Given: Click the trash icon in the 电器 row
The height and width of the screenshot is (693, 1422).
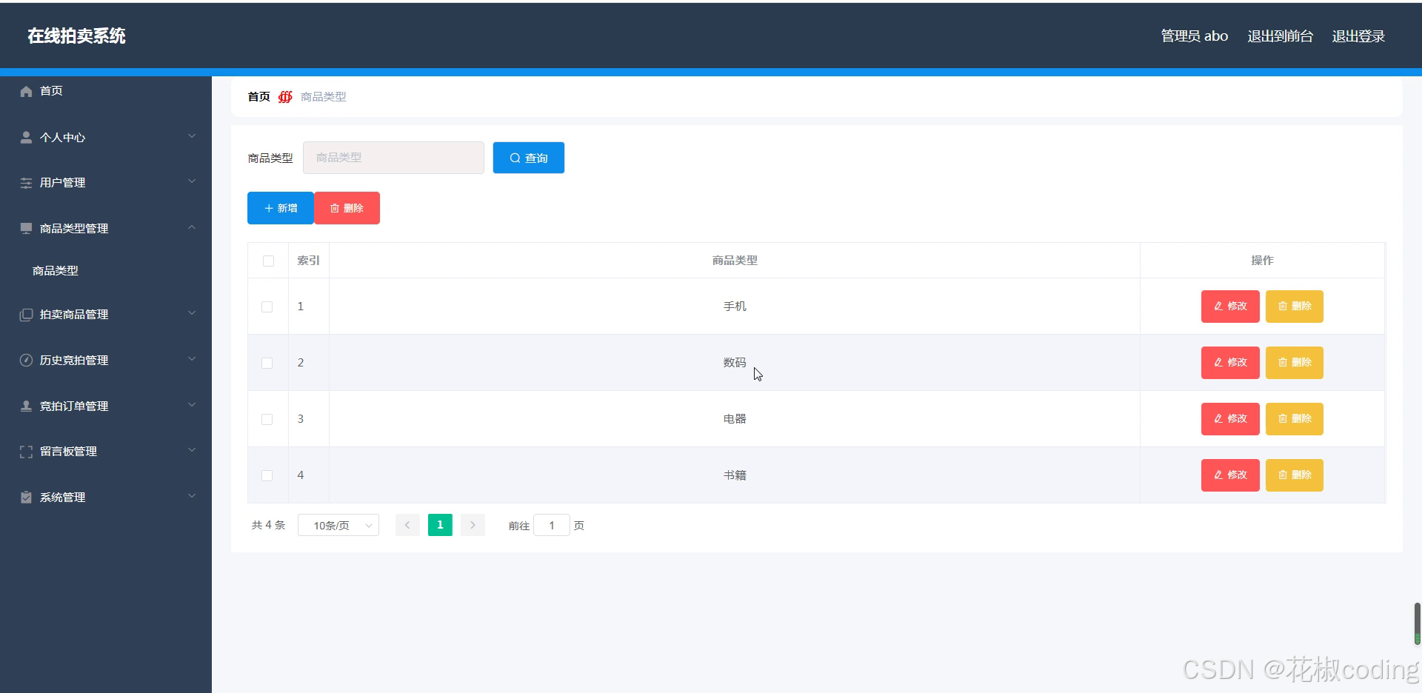Looking at the screenshot, I should [x=1283, y=418].
